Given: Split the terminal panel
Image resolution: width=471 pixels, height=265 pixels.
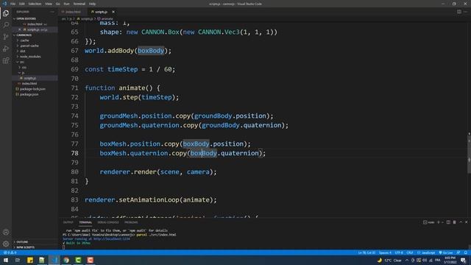Looking at the screenshot, I should [448, 222].
